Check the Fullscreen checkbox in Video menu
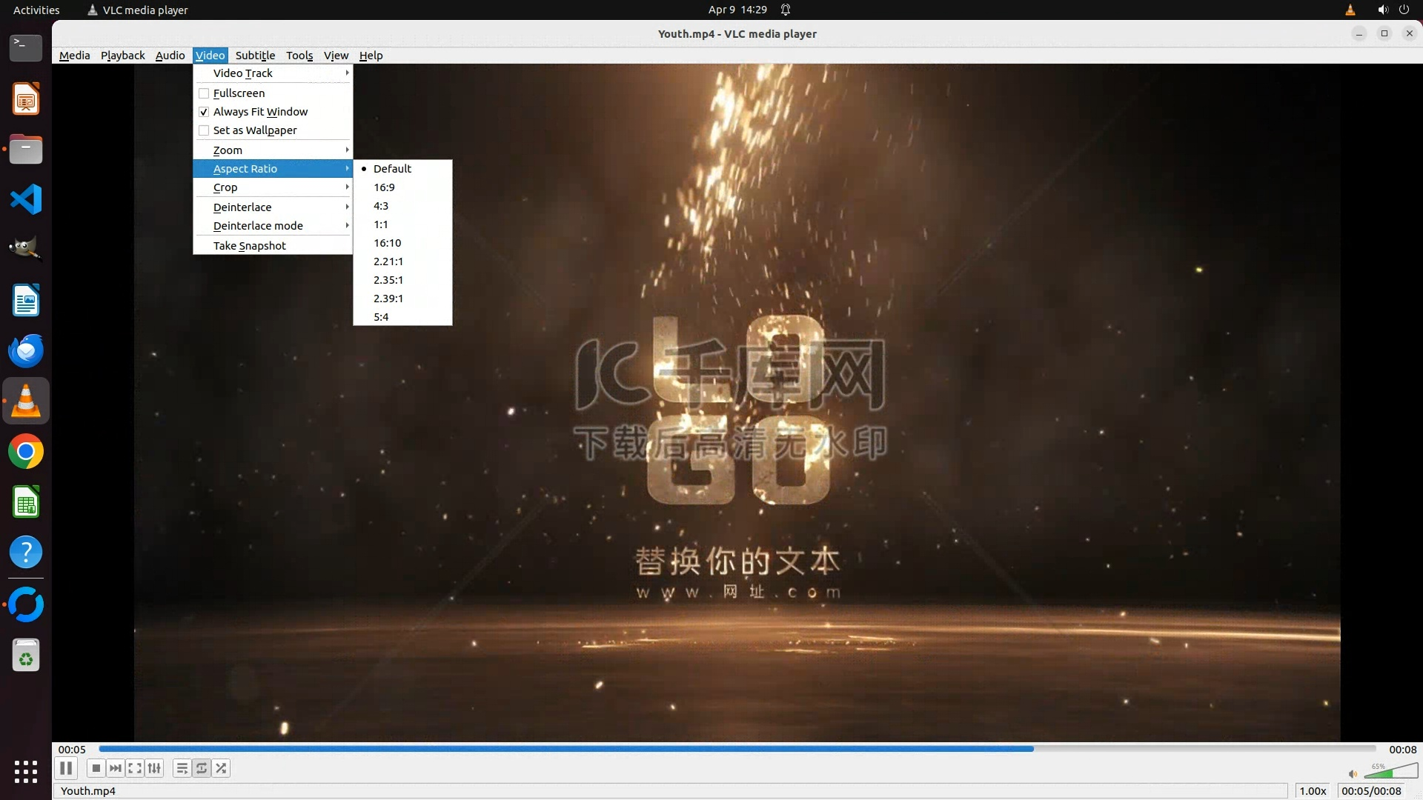This screenshot has width=1423, height=800. 204,93
